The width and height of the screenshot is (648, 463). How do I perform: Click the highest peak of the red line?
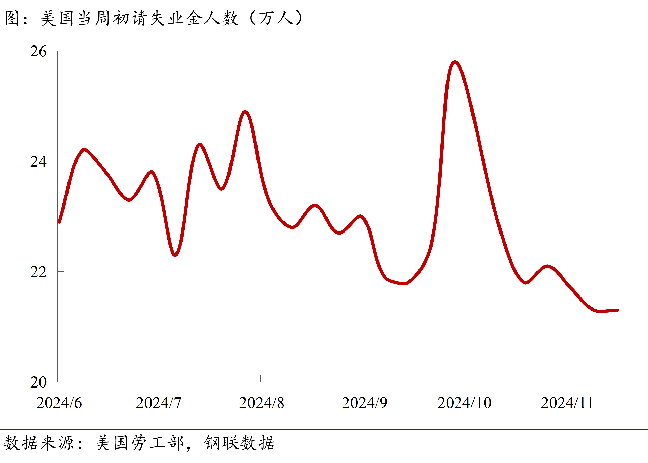click(455, 62)
